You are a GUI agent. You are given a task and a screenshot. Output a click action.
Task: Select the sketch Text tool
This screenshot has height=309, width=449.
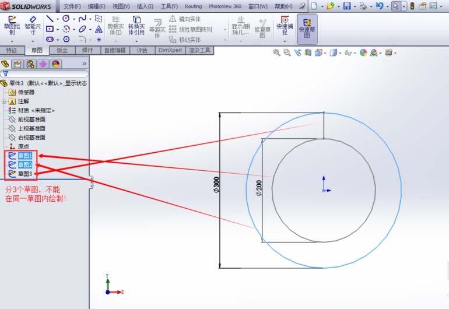pyautogui.click(x=99, y=29)
